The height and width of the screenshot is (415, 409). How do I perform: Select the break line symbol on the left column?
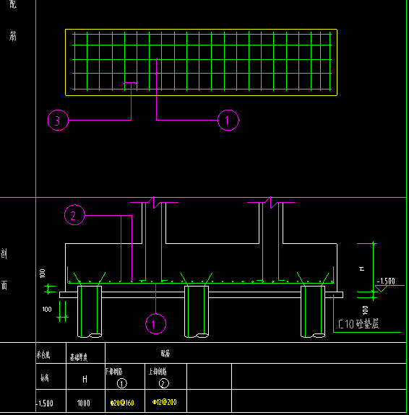tap(157, 203)
